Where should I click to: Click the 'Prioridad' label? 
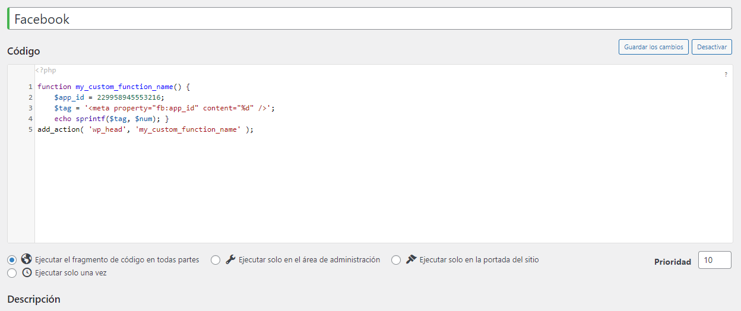(673, 262)
